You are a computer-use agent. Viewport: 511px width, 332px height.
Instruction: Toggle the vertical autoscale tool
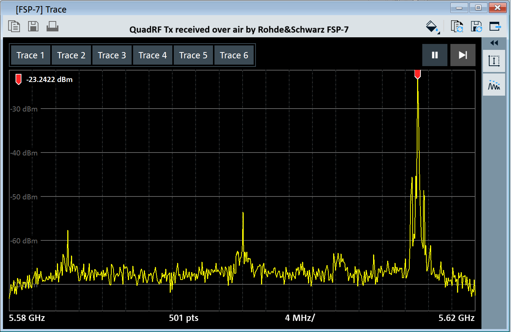(x=494, y=61)
